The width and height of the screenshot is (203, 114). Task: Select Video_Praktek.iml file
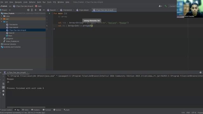[x=12, y=41]
